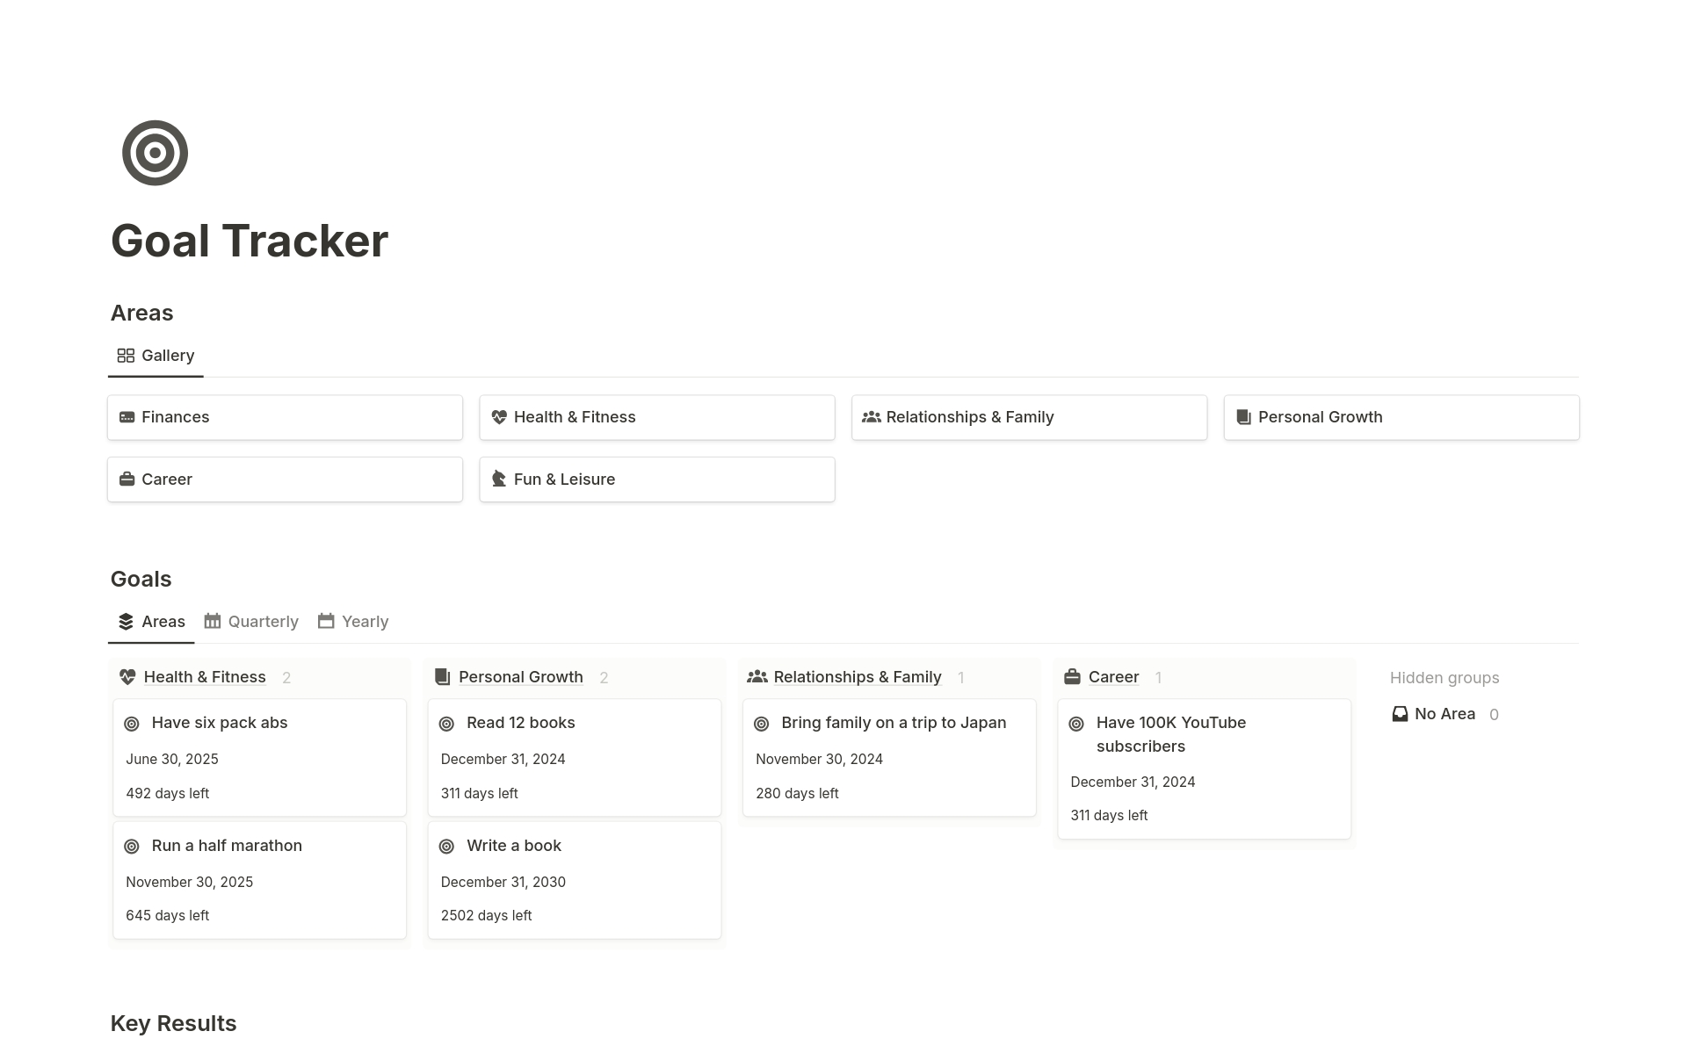Click the card icon on the Finances card
Screen dimensions: 1687x1053
tap(127, 417)
